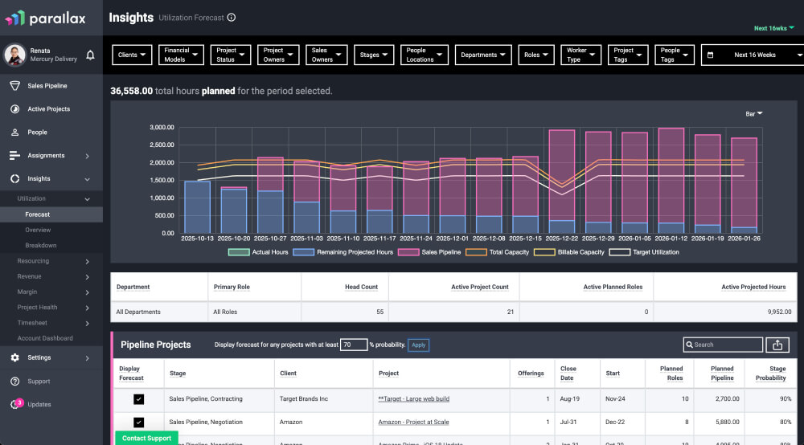Click the export icon next to Search

click(x=777, y=345)
